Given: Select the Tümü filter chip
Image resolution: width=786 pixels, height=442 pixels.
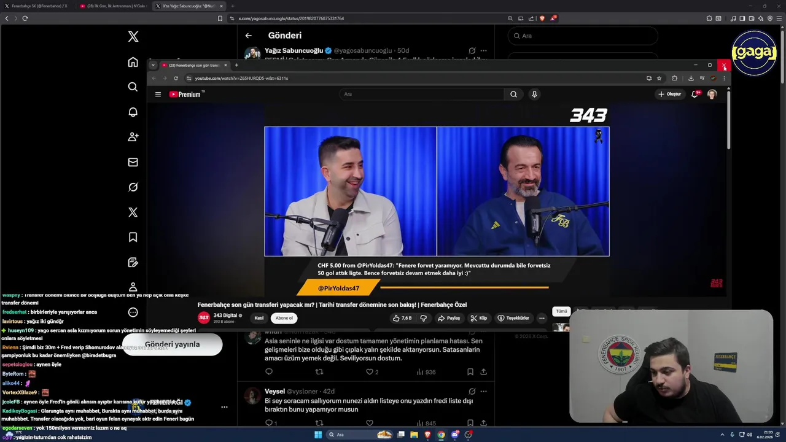Looking at the screenshot, I should (561, 311).
